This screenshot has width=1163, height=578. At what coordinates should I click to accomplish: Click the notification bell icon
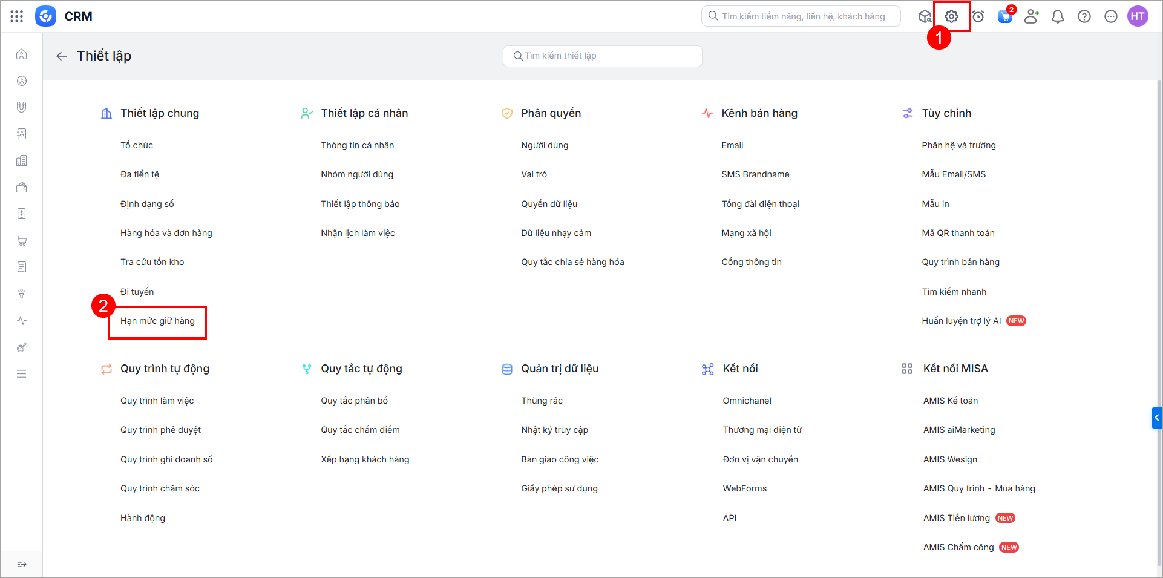[1058, 16]
